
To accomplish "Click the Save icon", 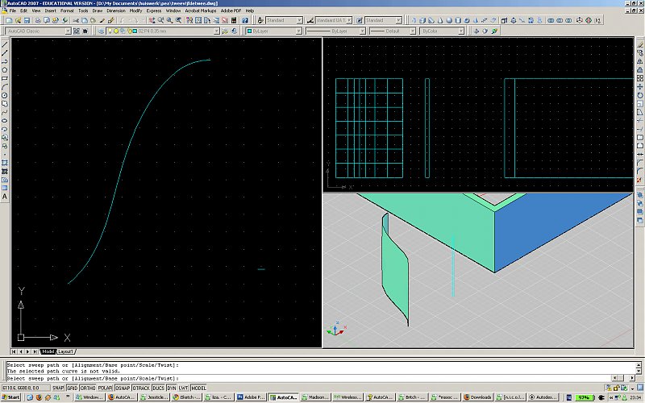I will tap(27, 20).
